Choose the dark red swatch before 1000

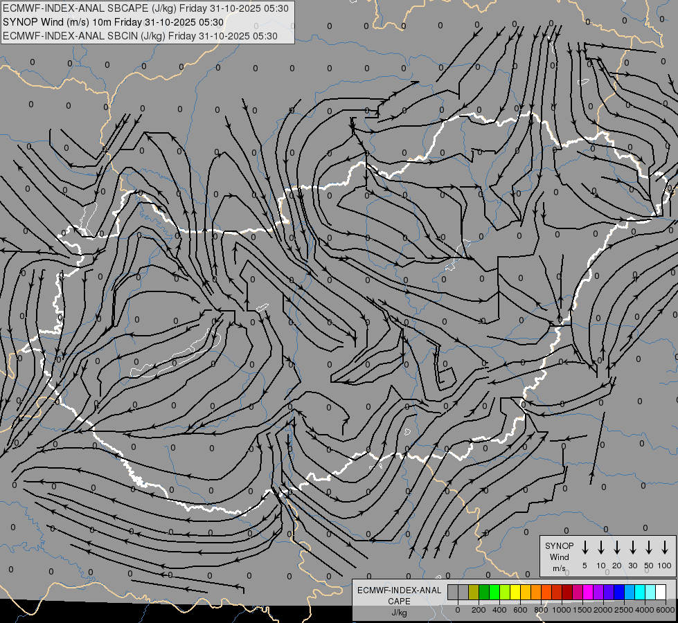tap(557, 592)
